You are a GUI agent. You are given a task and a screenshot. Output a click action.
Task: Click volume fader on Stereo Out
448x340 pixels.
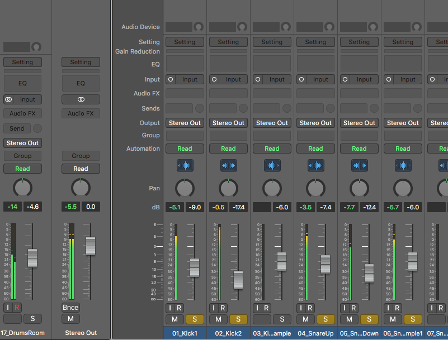coord(91,246)
